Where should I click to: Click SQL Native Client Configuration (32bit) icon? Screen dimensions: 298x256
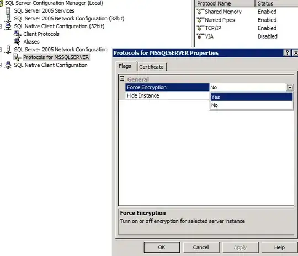pos(8,26)
